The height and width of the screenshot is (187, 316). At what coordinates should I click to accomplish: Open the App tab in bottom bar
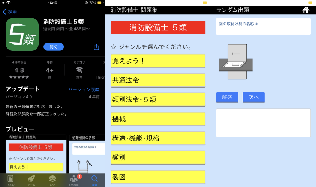pyautogui.click(x=52, y=180)
